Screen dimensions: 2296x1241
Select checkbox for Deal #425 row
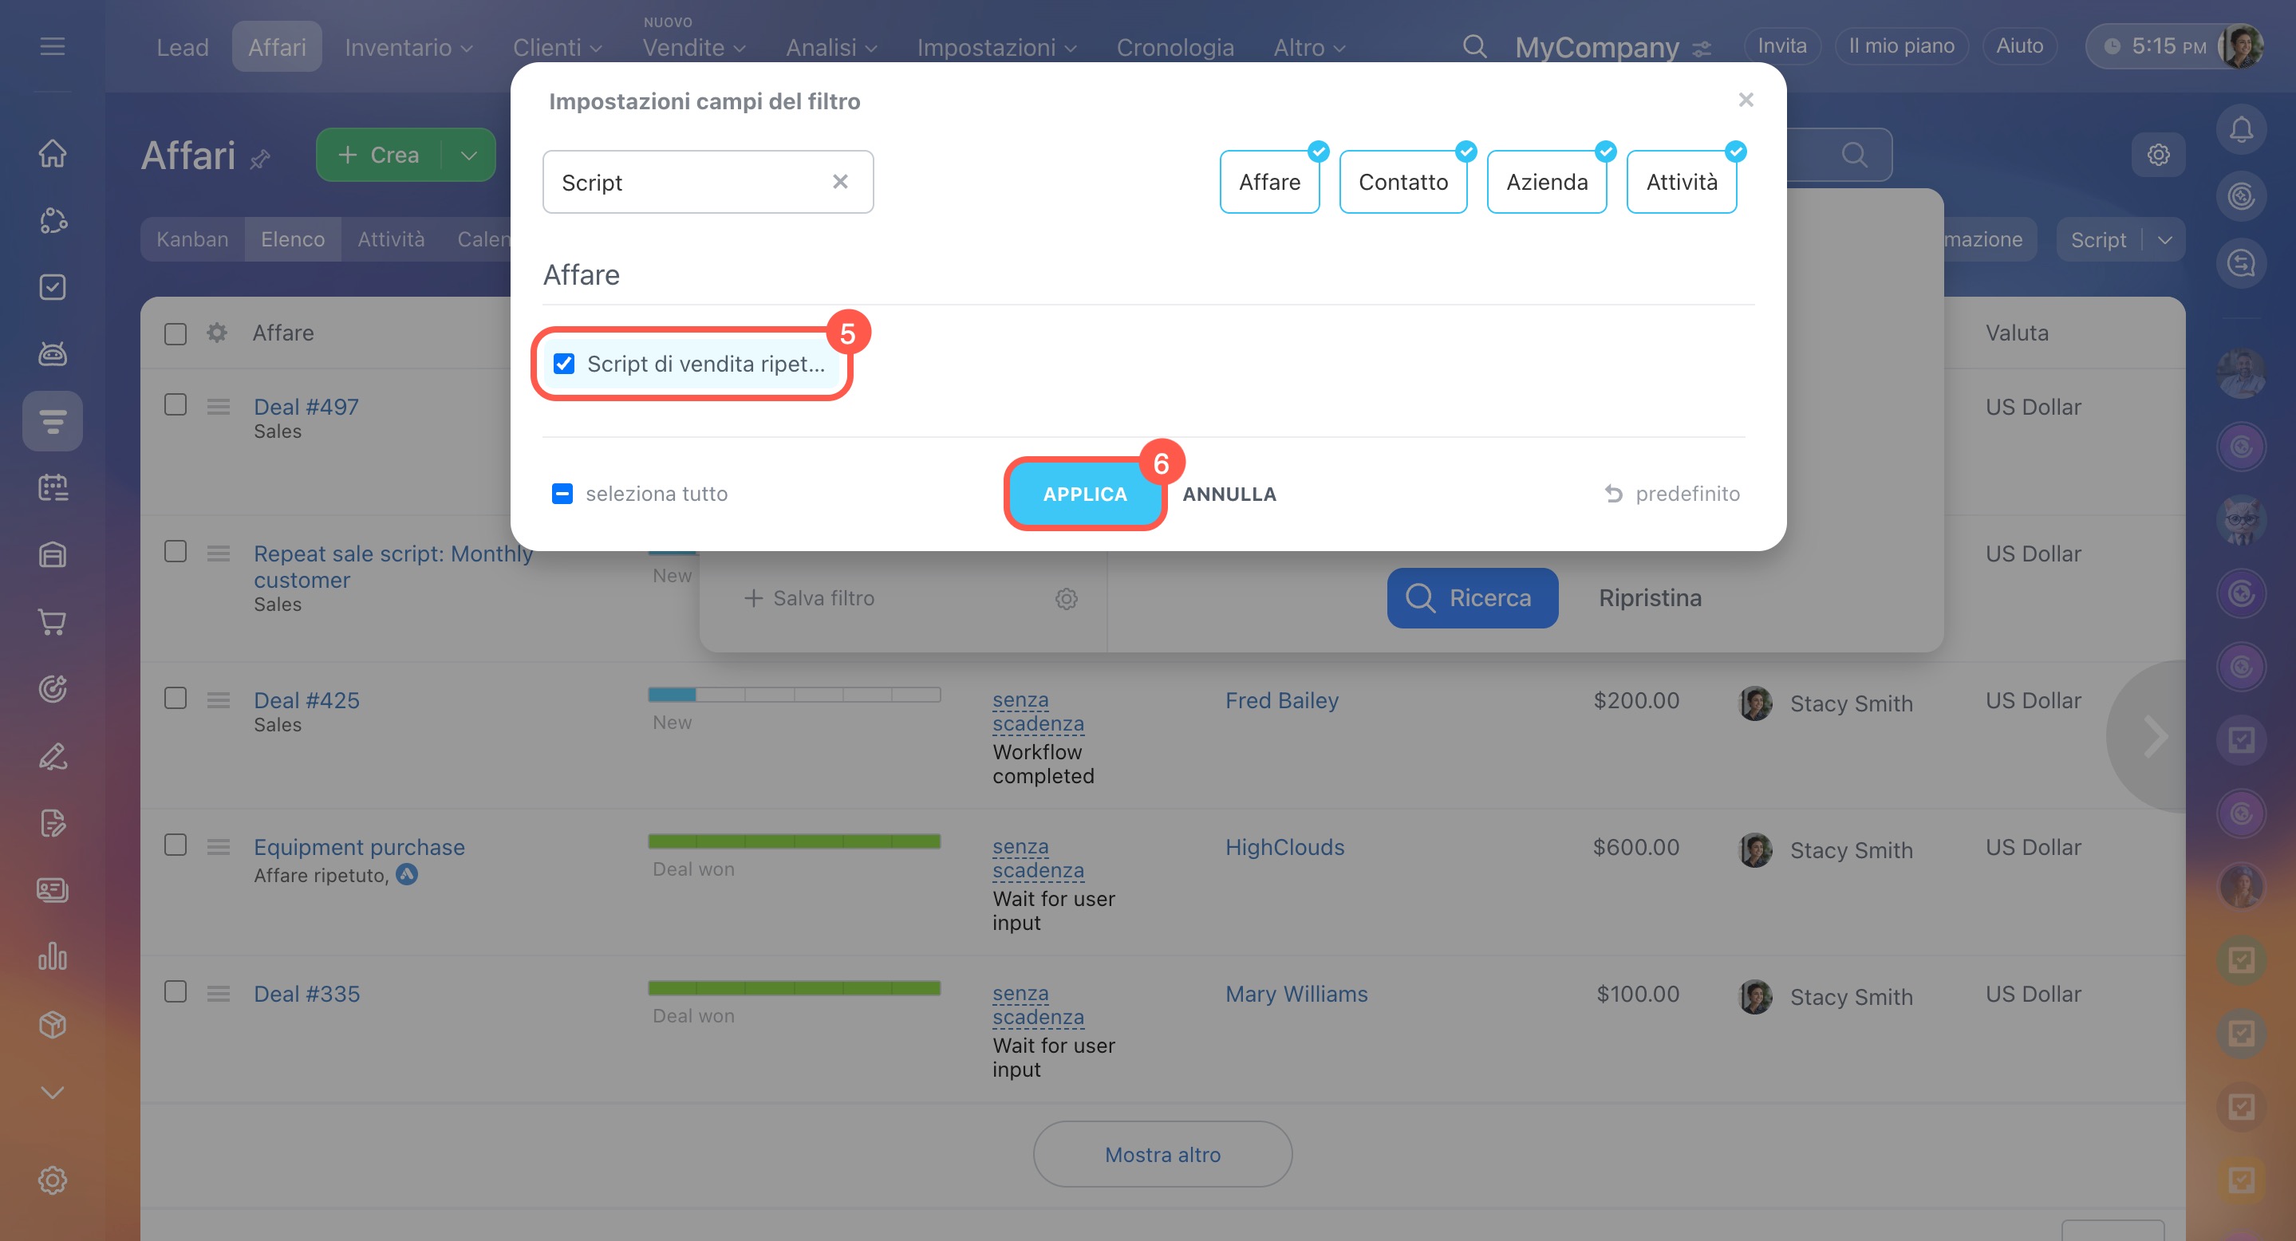pos(176,698)
